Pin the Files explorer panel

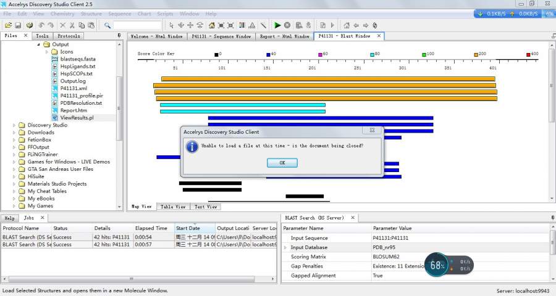click(x=119, y=36)
